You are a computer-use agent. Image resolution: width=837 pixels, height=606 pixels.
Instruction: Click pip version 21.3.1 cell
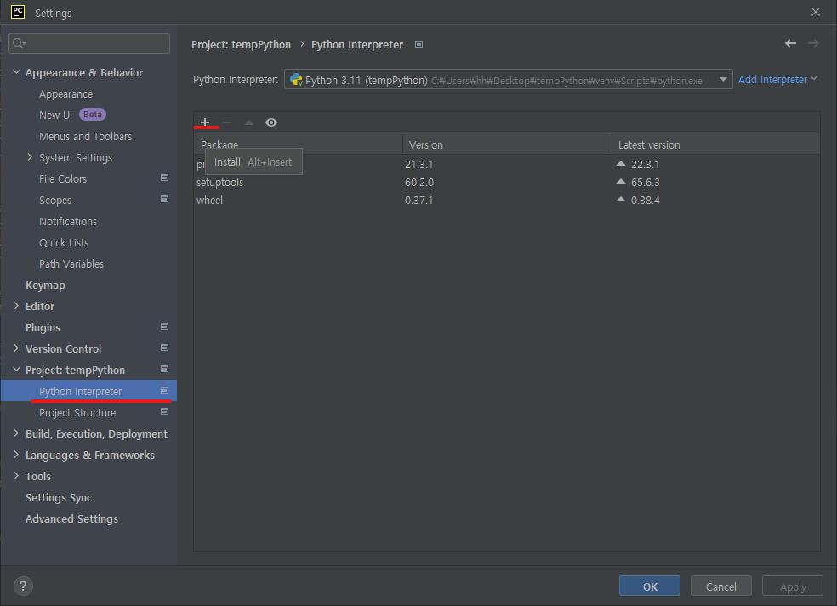(419, 164)
